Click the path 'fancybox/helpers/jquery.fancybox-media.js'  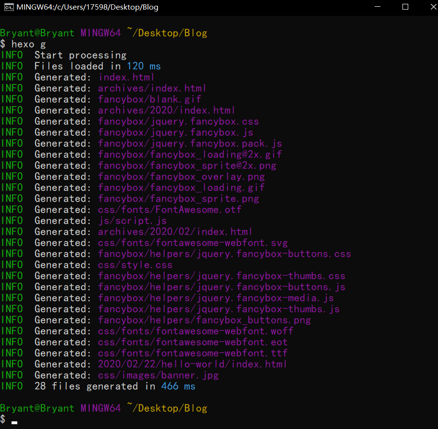coord(216,298)
